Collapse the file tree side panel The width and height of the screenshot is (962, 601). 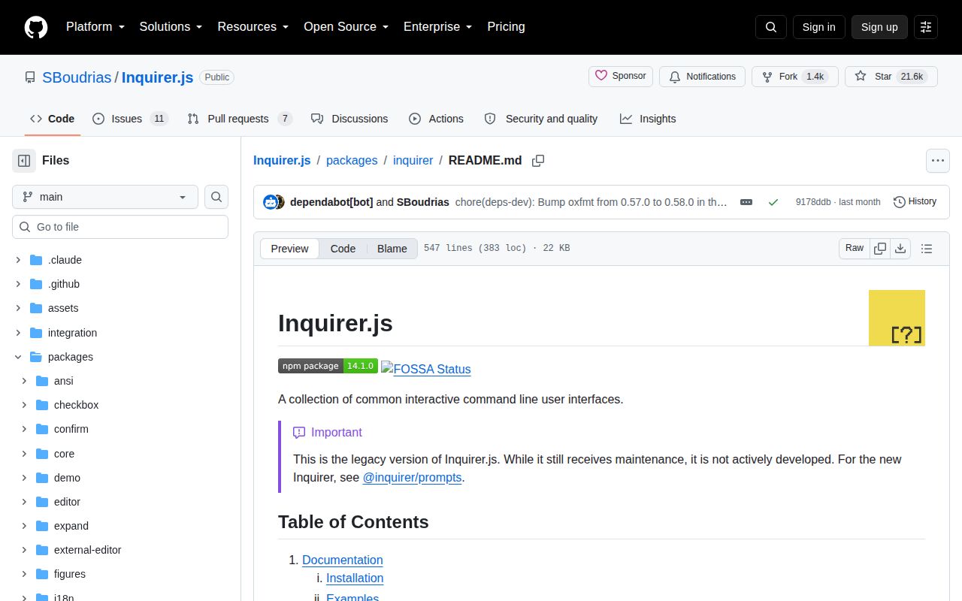pyautogui.click(x=24, y=160)
